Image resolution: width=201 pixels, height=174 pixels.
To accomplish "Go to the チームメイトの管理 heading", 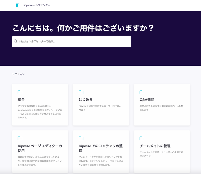I will [x=155, y=146].
